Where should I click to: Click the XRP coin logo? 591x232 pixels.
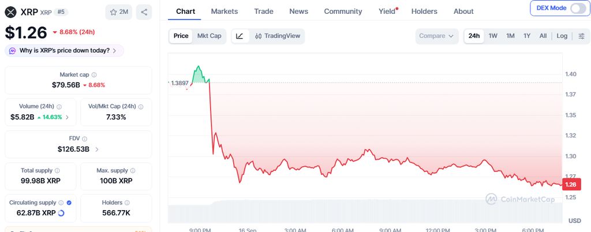10,12
